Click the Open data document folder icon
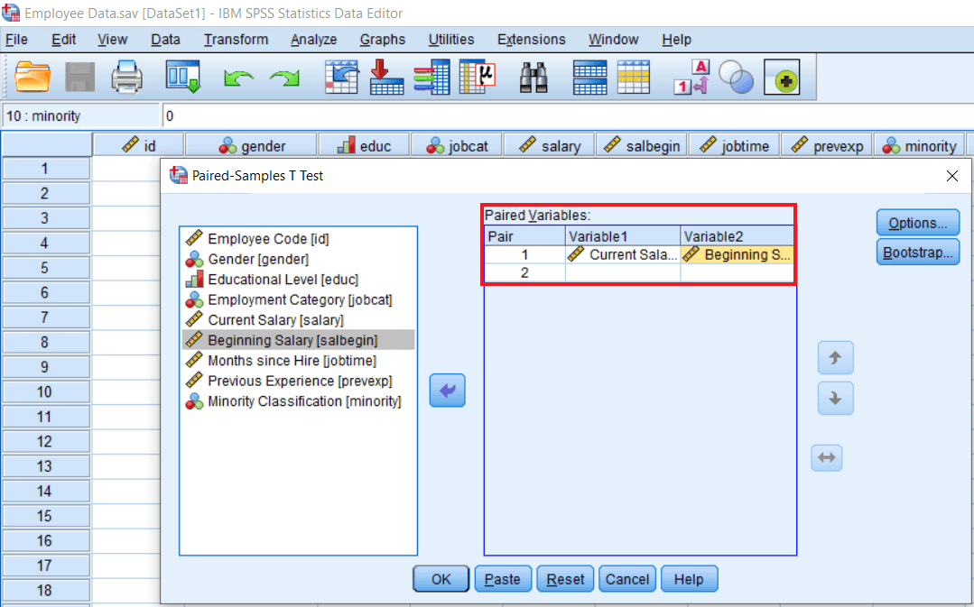 click(32, 78)
